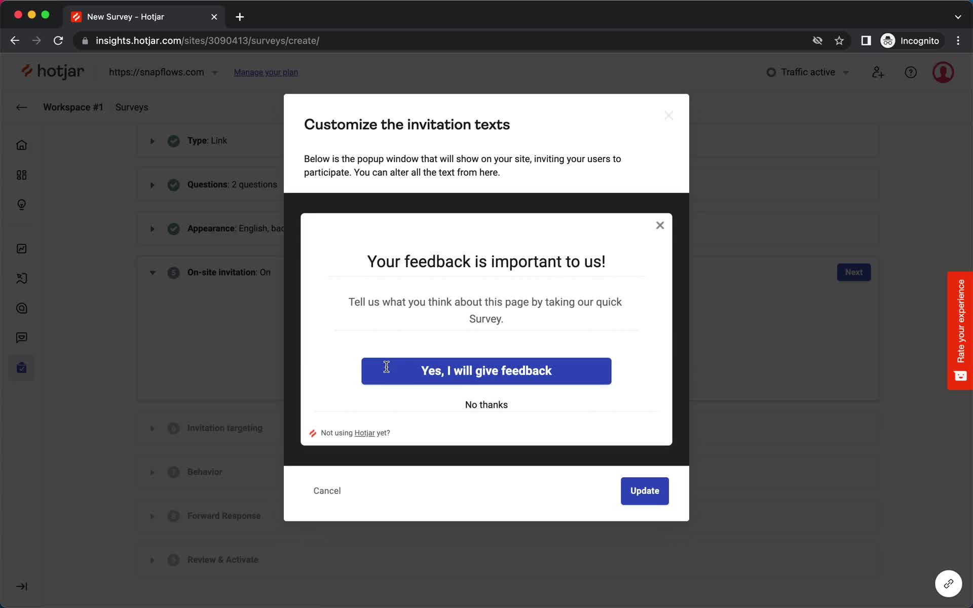Open the Dashboards grid sidebar icon
The height and width of the screenshot is (608, 973).
(21, 175)
